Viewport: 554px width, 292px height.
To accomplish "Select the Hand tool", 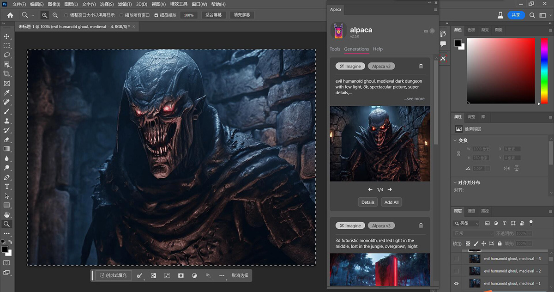I will (6, 214).
